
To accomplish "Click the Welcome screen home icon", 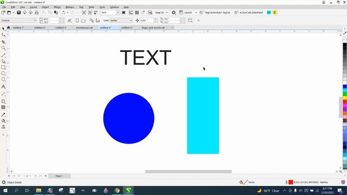I will tap(9, 28).
